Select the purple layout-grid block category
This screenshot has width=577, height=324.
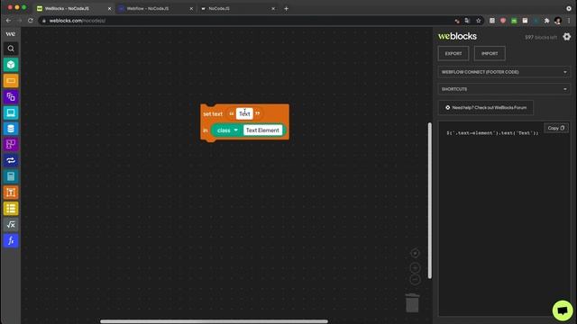11,144
